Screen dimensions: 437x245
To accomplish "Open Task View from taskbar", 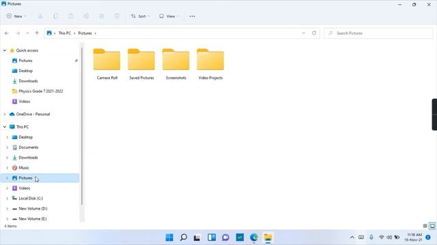I will (x=197, y=238).
